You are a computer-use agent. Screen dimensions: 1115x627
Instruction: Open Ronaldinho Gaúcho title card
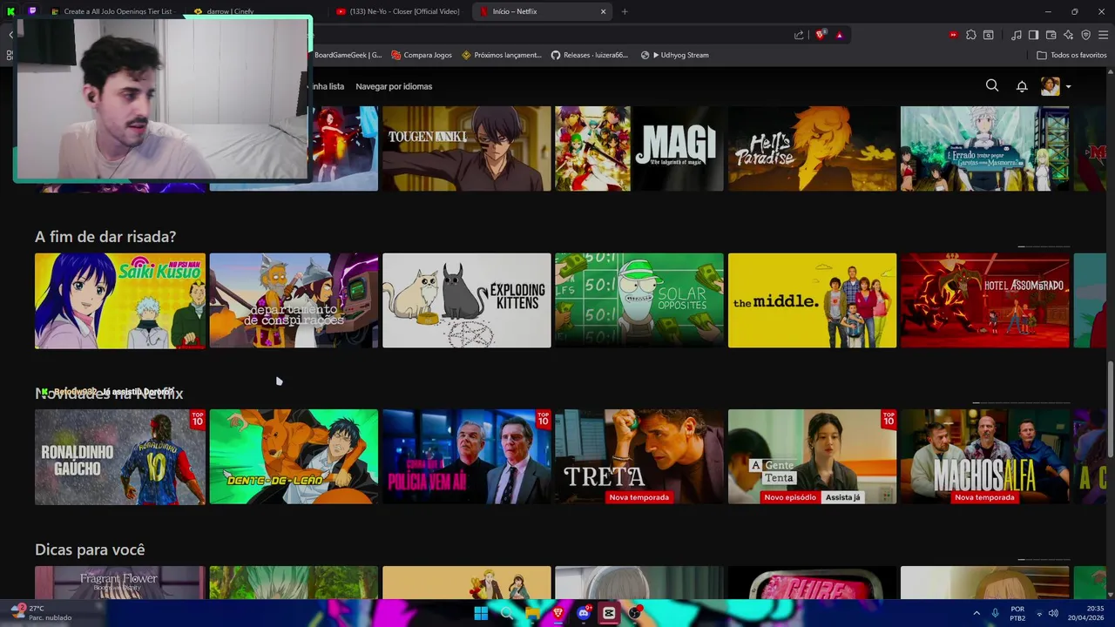[119, 456]
